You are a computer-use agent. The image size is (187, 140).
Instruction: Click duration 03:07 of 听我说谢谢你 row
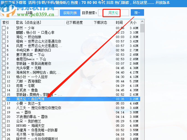coord(120,63)
